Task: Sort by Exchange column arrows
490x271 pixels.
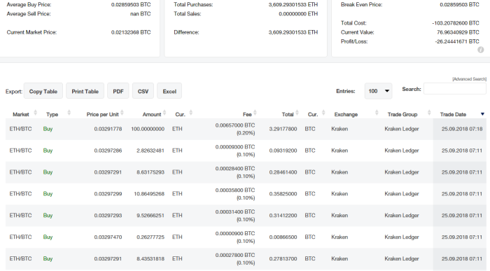Action: pos(377,113)
